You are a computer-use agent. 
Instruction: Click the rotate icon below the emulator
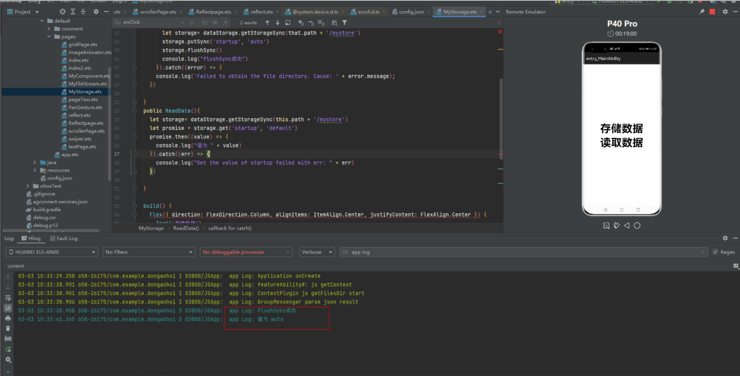click(617, 225)
